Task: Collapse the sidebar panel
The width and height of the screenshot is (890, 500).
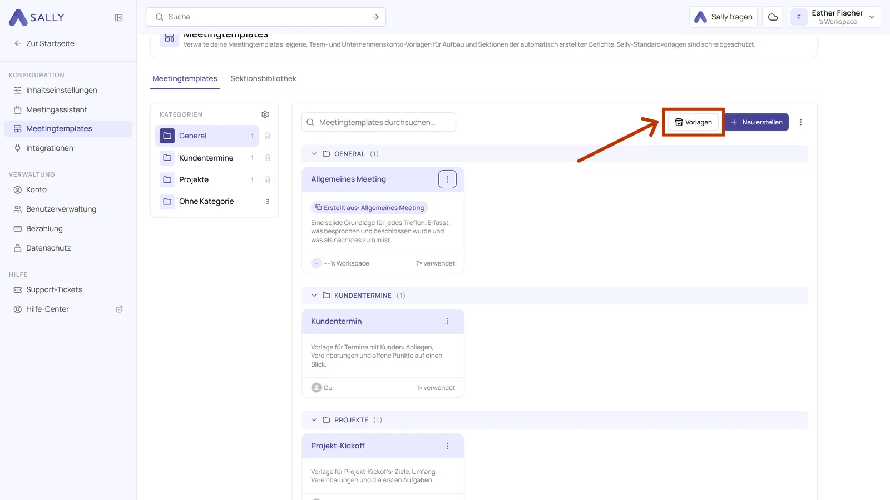Action: pyautogui.click(x=119, y=18)
